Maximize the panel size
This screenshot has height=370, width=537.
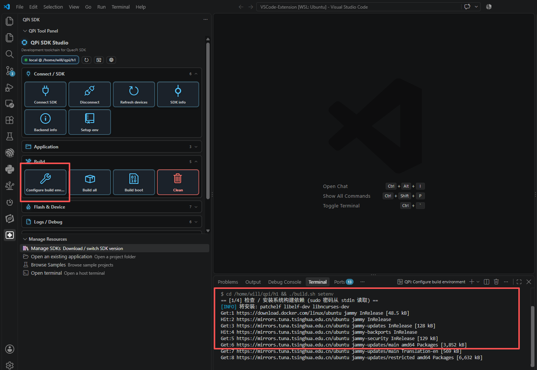tap(519, 282)
